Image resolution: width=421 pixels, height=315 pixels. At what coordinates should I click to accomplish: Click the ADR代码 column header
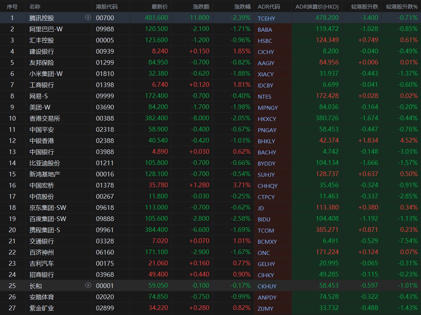(269, 6)
